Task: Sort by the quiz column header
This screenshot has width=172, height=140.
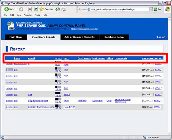Action: pos(66,58)
